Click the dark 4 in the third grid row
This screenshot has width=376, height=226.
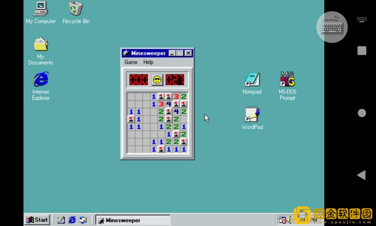tap(176, 111)
